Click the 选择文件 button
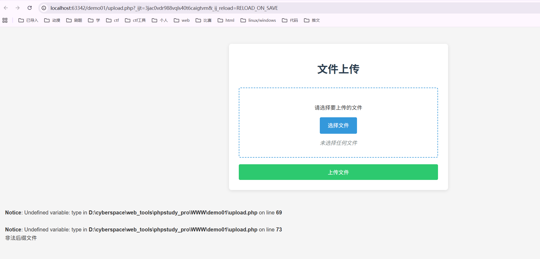The height and width of the screenshot is (259, 540). tap(338, 126)
